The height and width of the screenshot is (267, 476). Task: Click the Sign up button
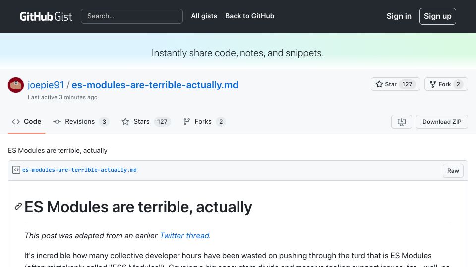[437, 16]
